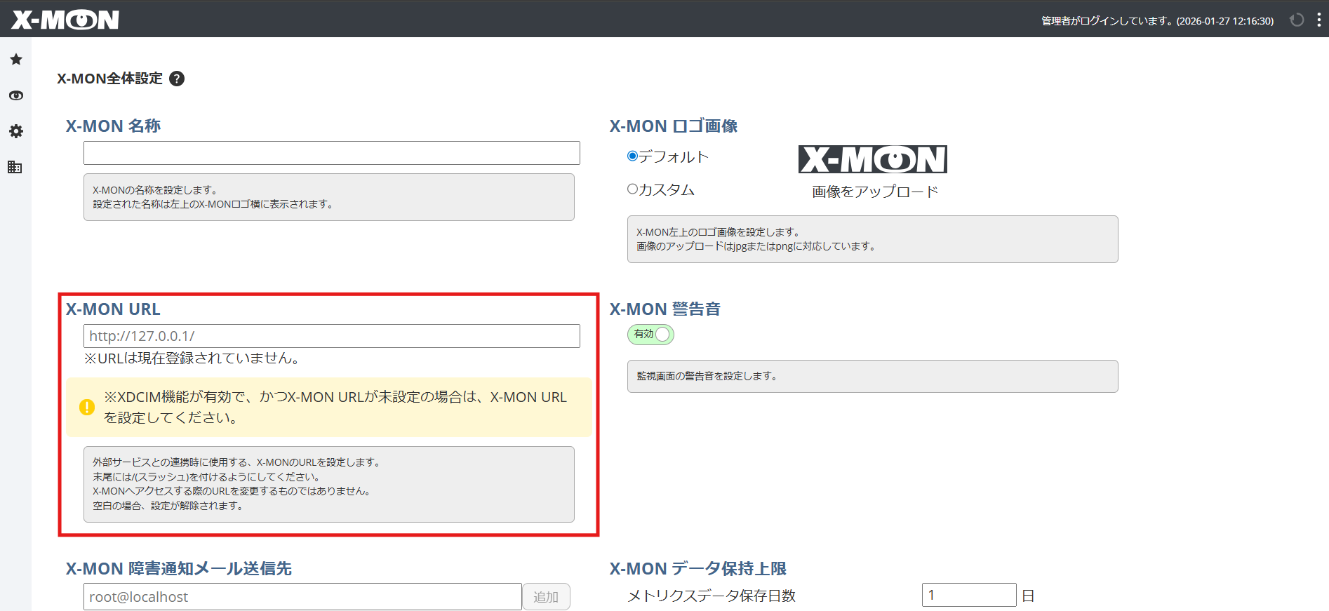Click the X-MON URL input field
Viewport: 1329px width, 611px height.
click(332, 336)
